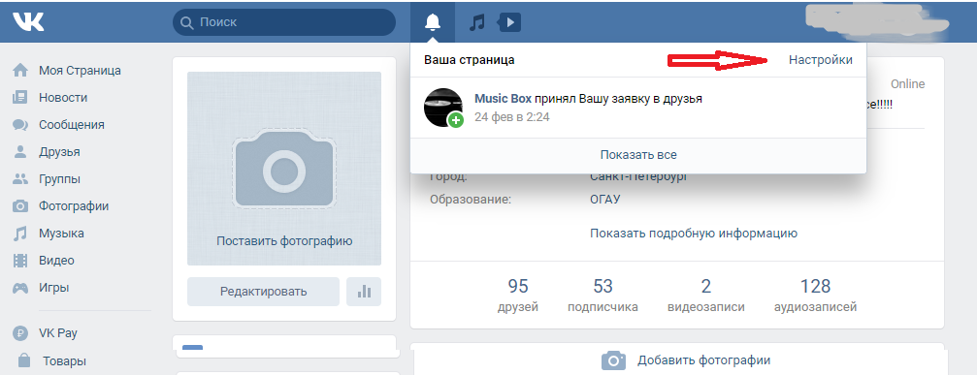Click the Music Box avatar in notification
The height and width of the screenshot is (375, 977).
pos(443,108)
